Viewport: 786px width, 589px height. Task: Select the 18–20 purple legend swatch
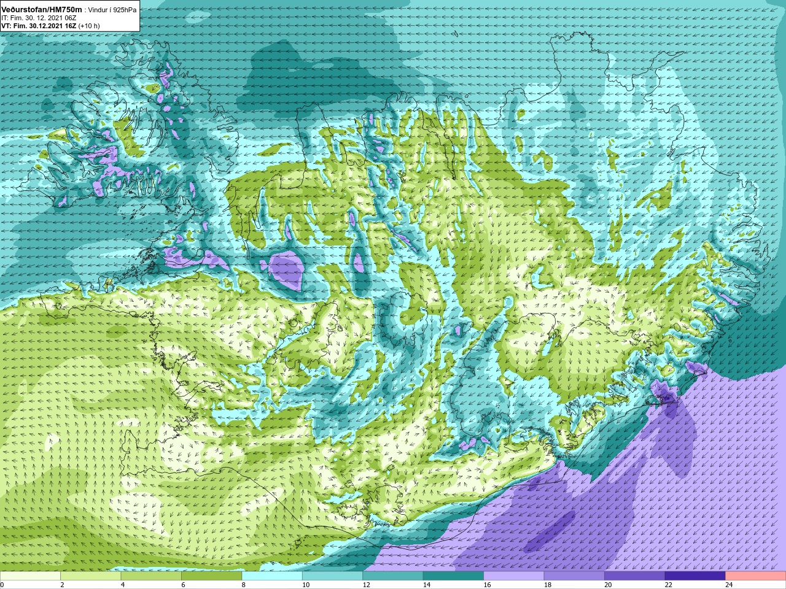pyautogui.click(x=574, y=576)
